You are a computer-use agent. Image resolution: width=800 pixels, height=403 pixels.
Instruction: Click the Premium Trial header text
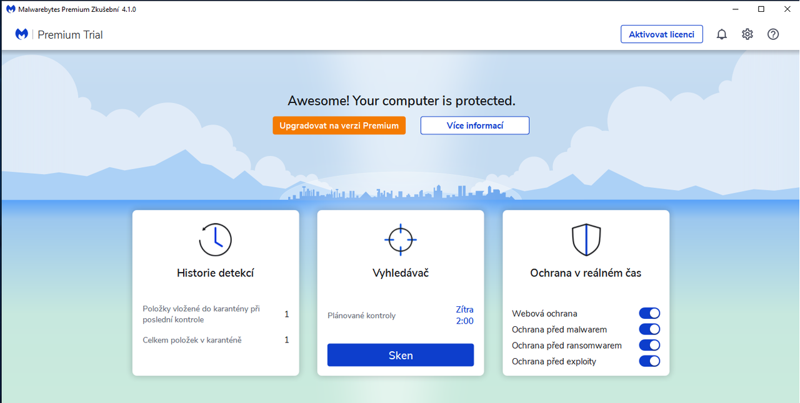click(x=70, y=35)
